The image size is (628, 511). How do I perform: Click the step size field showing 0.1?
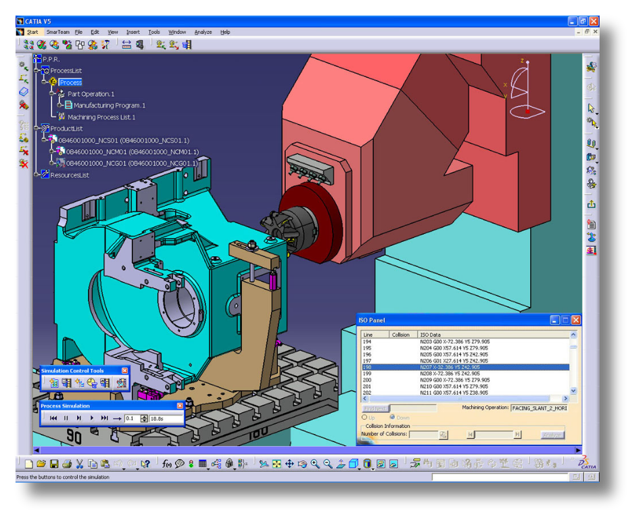132,418
